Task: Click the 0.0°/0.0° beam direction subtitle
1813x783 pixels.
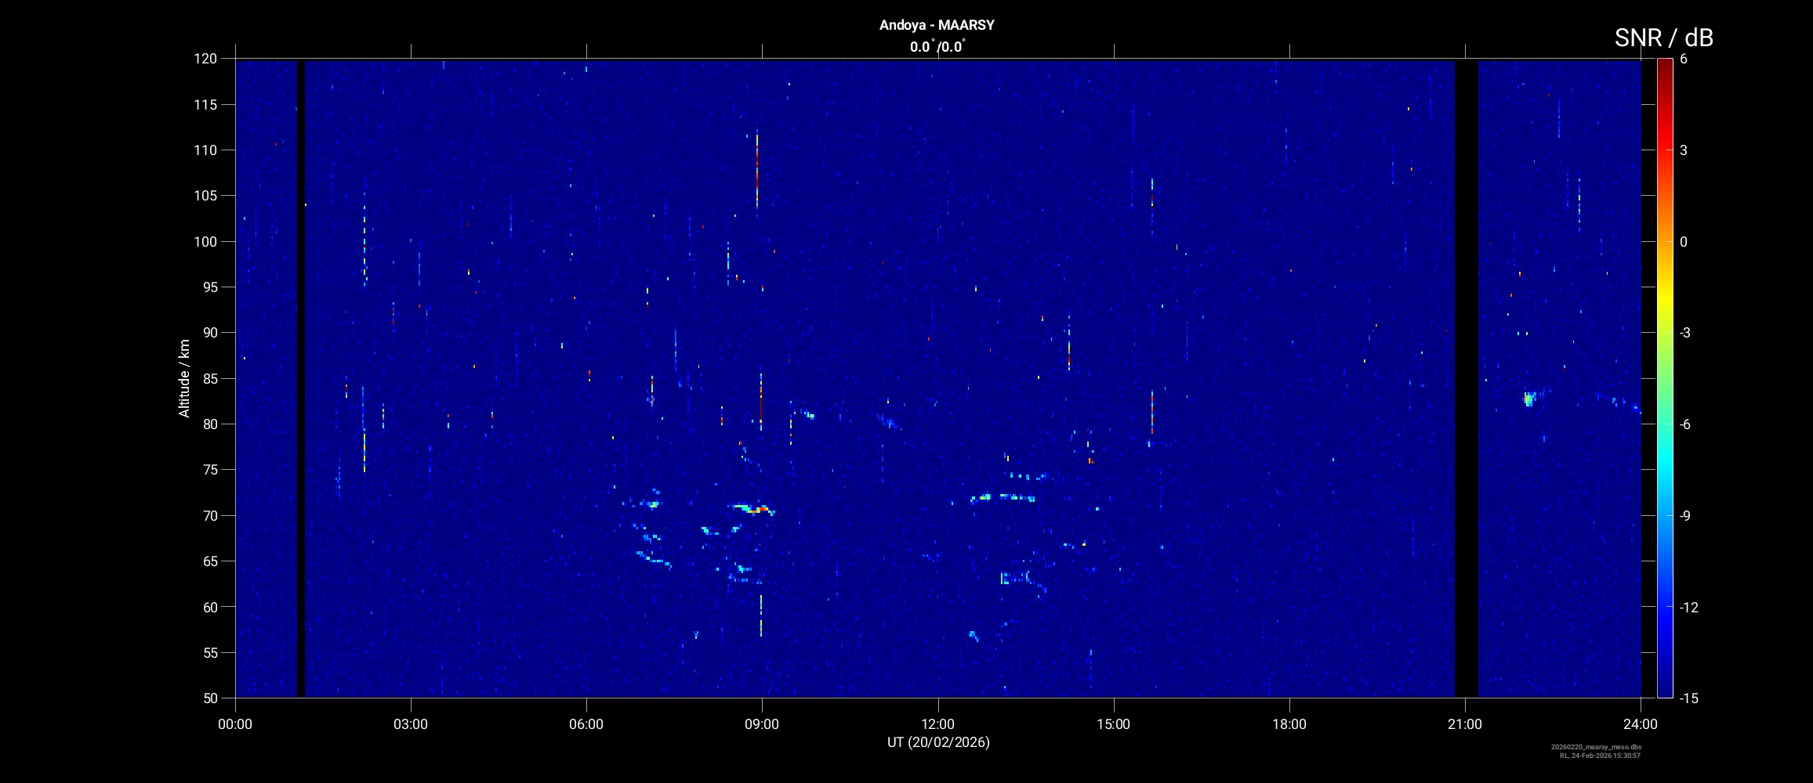Action: click(937, 47)
